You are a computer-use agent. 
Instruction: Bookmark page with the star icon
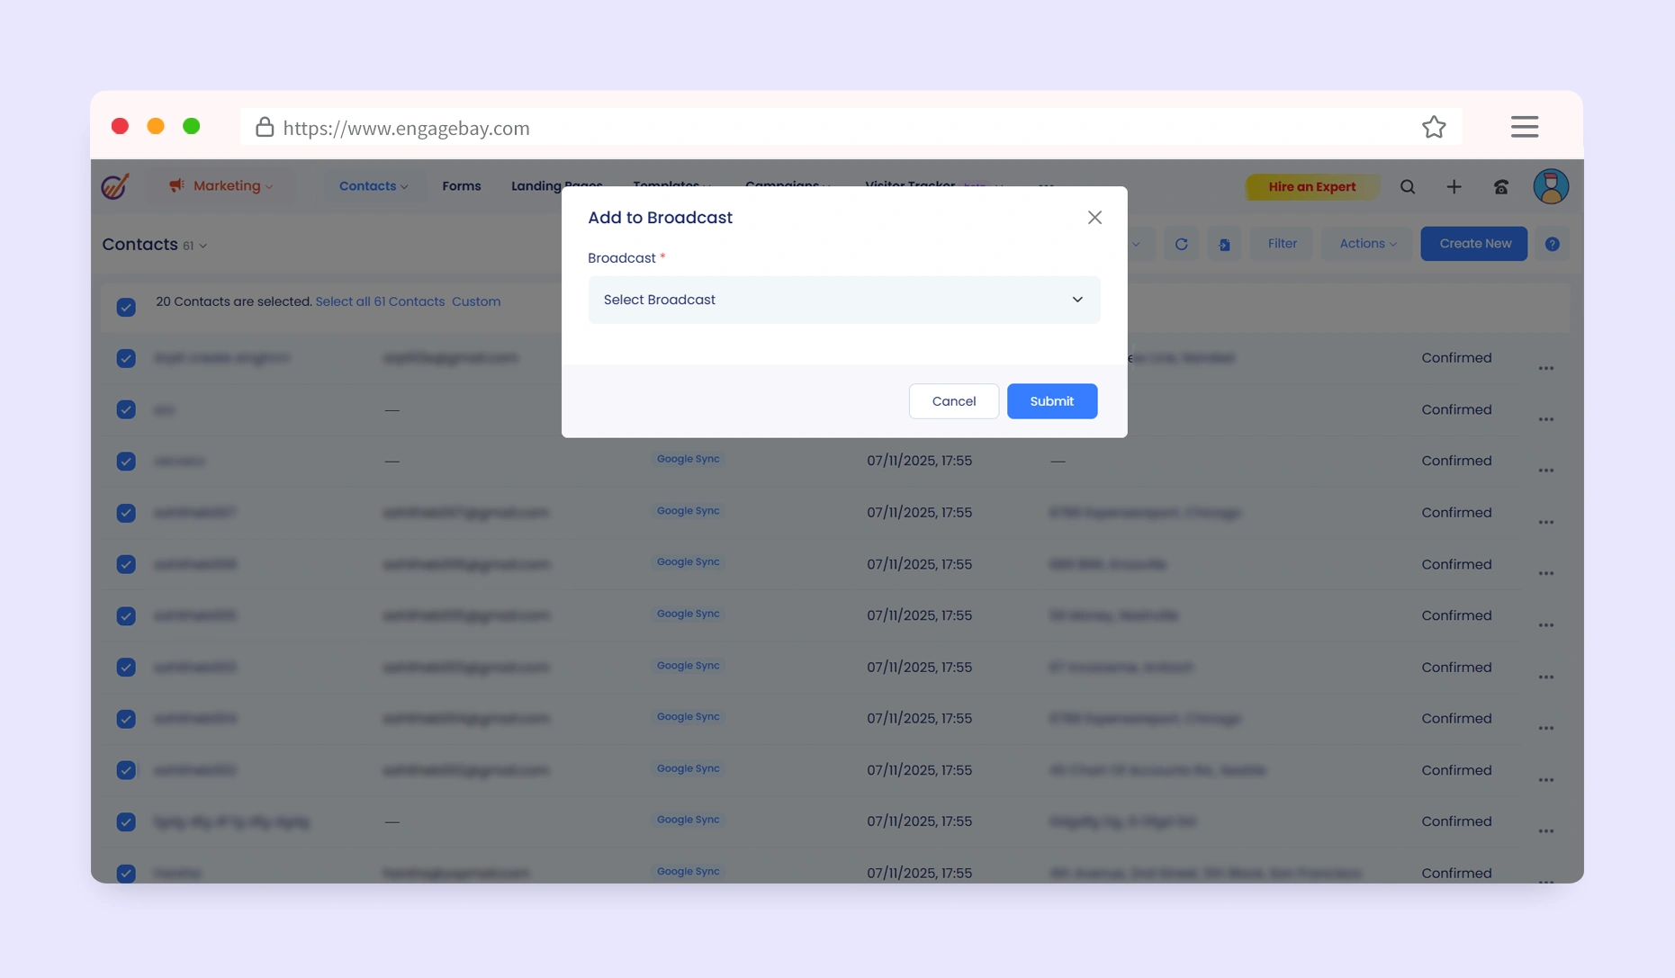click(1434, 128)
